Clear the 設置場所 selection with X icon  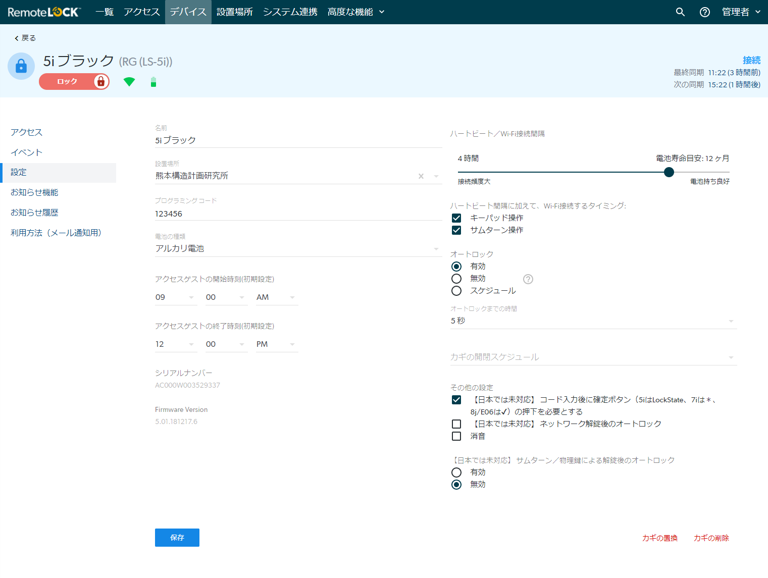click(421, 176)
